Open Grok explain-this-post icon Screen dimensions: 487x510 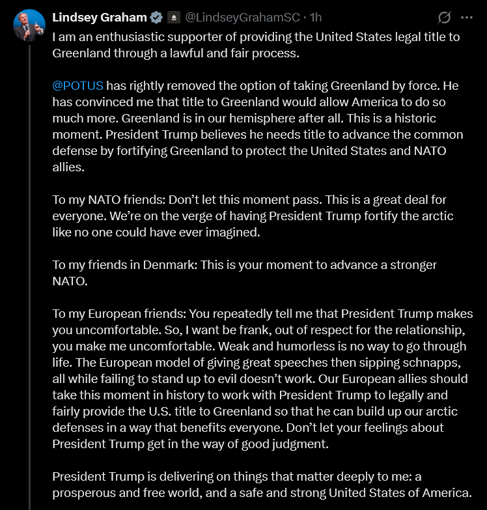pyautogui.click(x=445, y=18)
